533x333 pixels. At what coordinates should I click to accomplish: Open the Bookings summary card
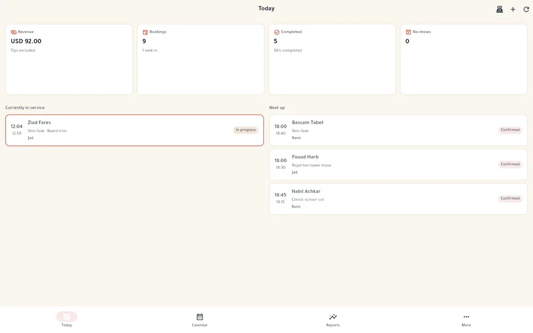[200, 59]
